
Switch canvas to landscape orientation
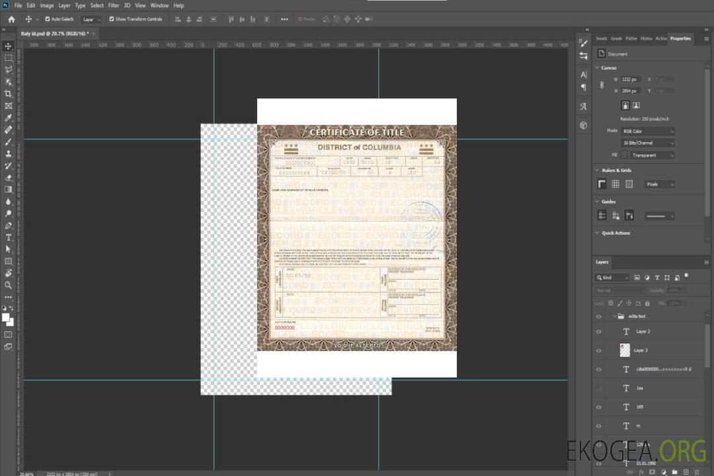pos(636,105)
